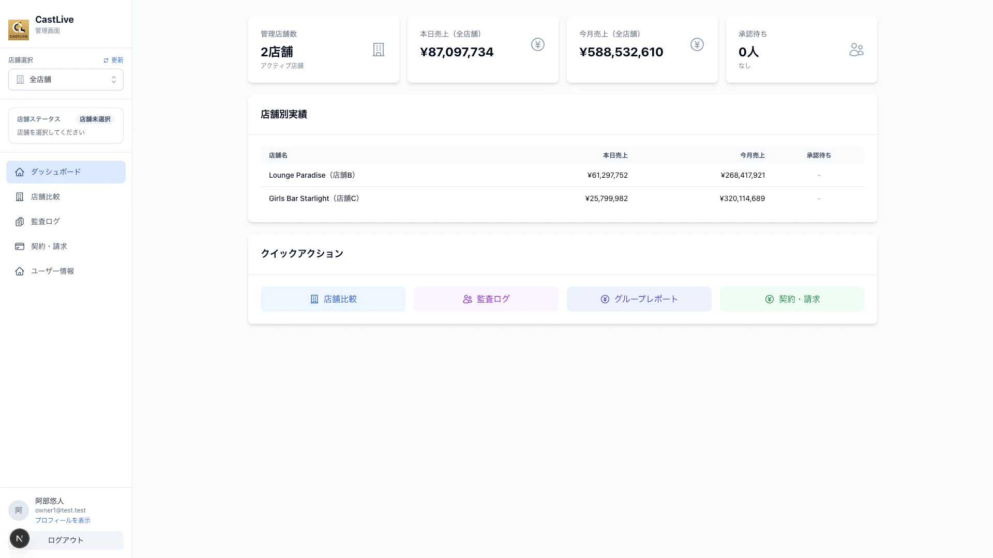This screenshot has height=558, width=993.
Task: Click the 店舗別実績 section heading
Action: point(284,115)
